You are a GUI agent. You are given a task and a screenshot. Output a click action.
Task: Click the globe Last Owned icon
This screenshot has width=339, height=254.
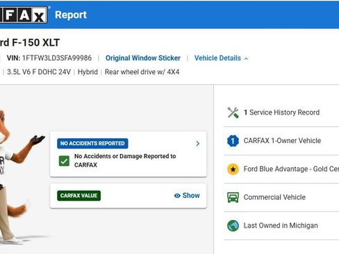click(233, 226)
